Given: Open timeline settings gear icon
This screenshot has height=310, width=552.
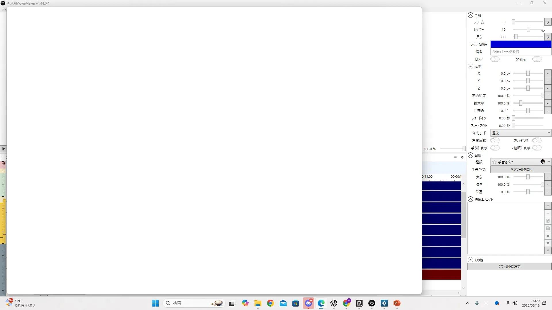Looking at the screenshot, I should pyautogui.click(x=462, y=157).
